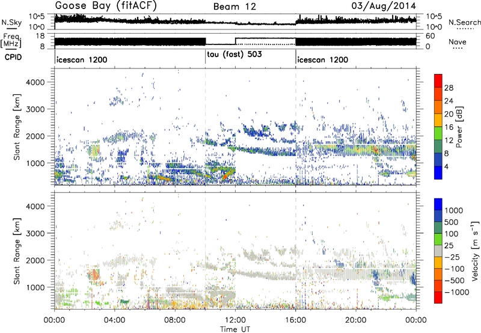Click the 'CPID' row label

click(13, 57)
